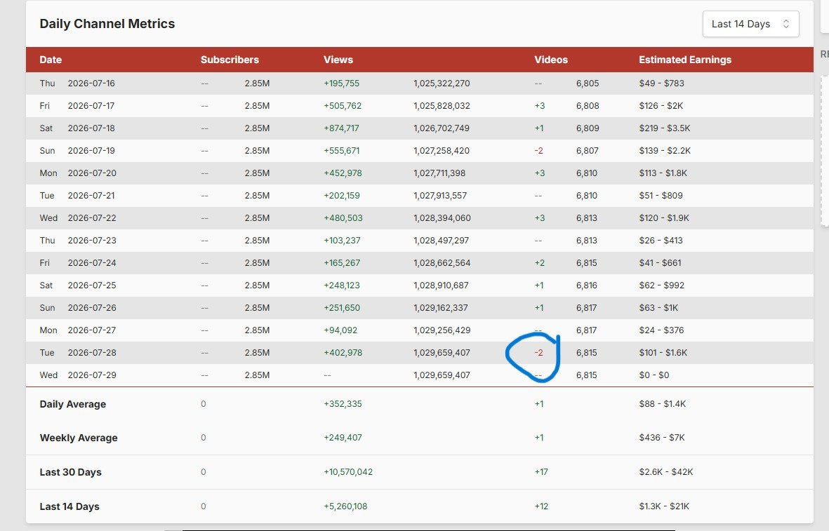
Task: Select the date 2026-07-21
Action: point(91,196)
